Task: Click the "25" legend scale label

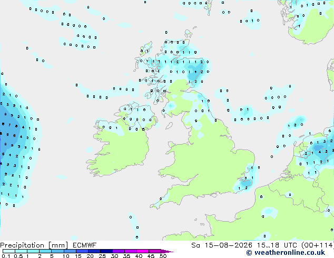Action: tap(102, 256)
